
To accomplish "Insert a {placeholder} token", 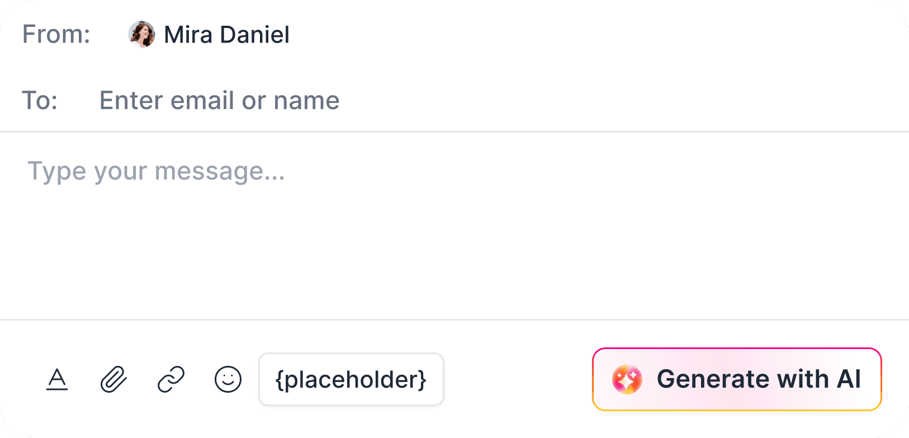I will pyautogui.click(x=351, y=379).
